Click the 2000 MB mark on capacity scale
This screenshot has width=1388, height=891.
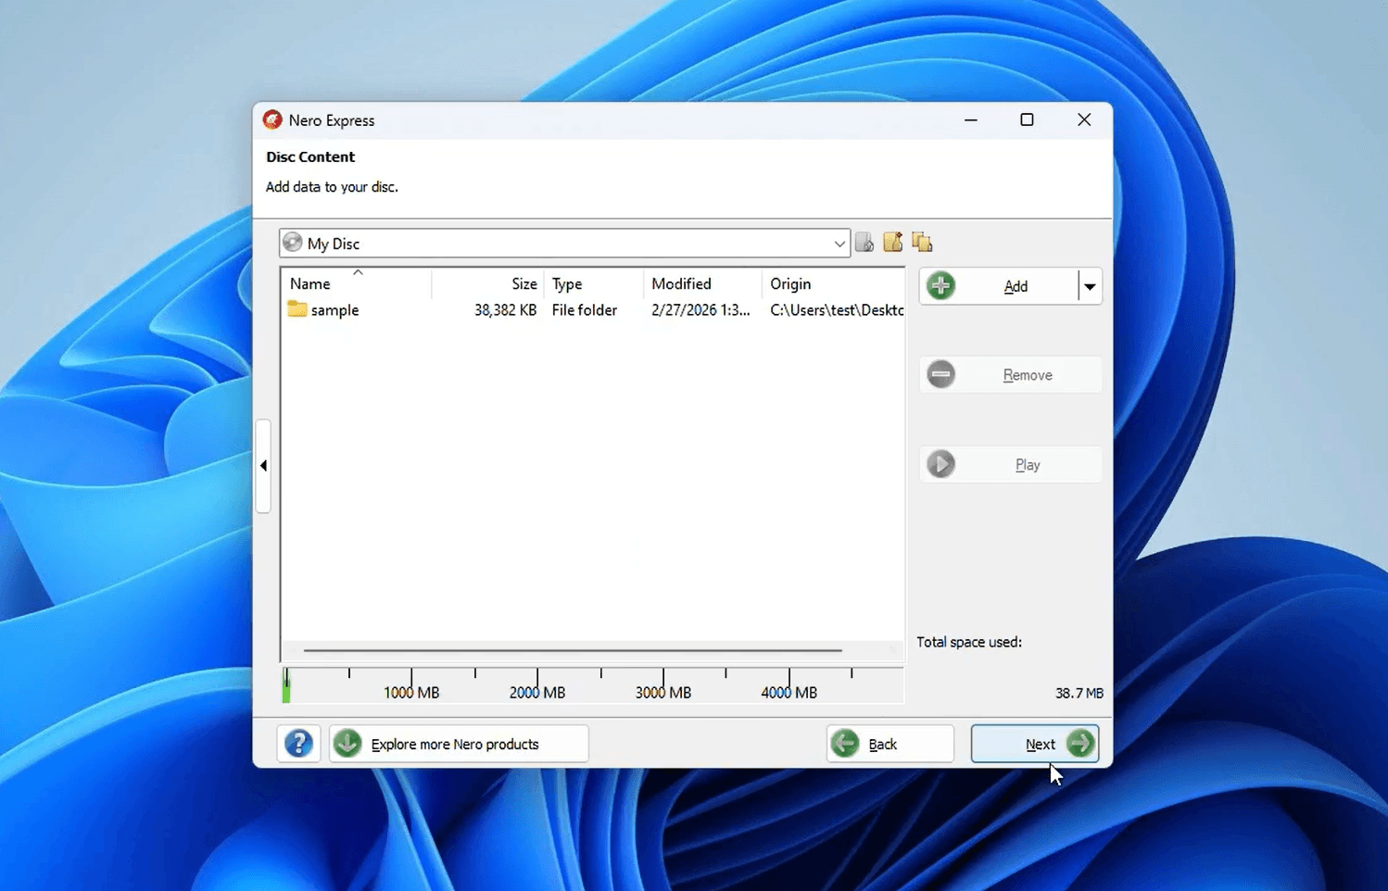[537, 693]
